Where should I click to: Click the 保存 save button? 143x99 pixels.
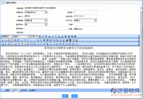click(x=65, y=96)
